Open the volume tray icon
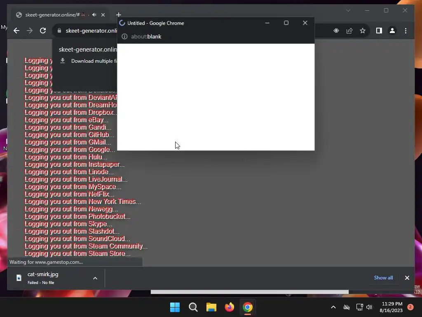The height and width of the screenshot is (317, 422). (369, 307)
